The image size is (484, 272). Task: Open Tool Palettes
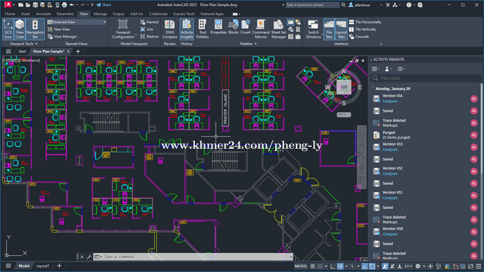(203, 29)
